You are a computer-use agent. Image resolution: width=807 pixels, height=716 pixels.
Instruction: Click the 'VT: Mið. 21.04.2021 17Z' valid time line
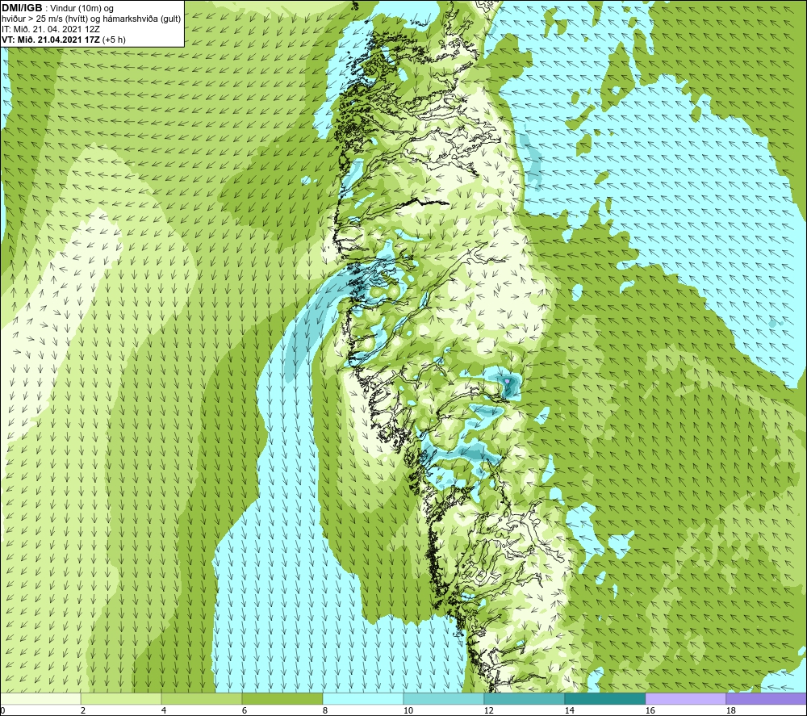(x=51, y=40)
